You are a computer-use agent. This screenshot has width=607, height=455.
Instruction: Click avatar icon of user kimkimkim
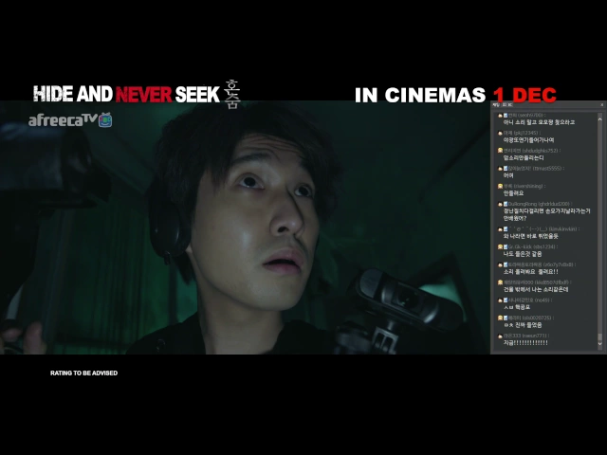[x=500, y=229]
